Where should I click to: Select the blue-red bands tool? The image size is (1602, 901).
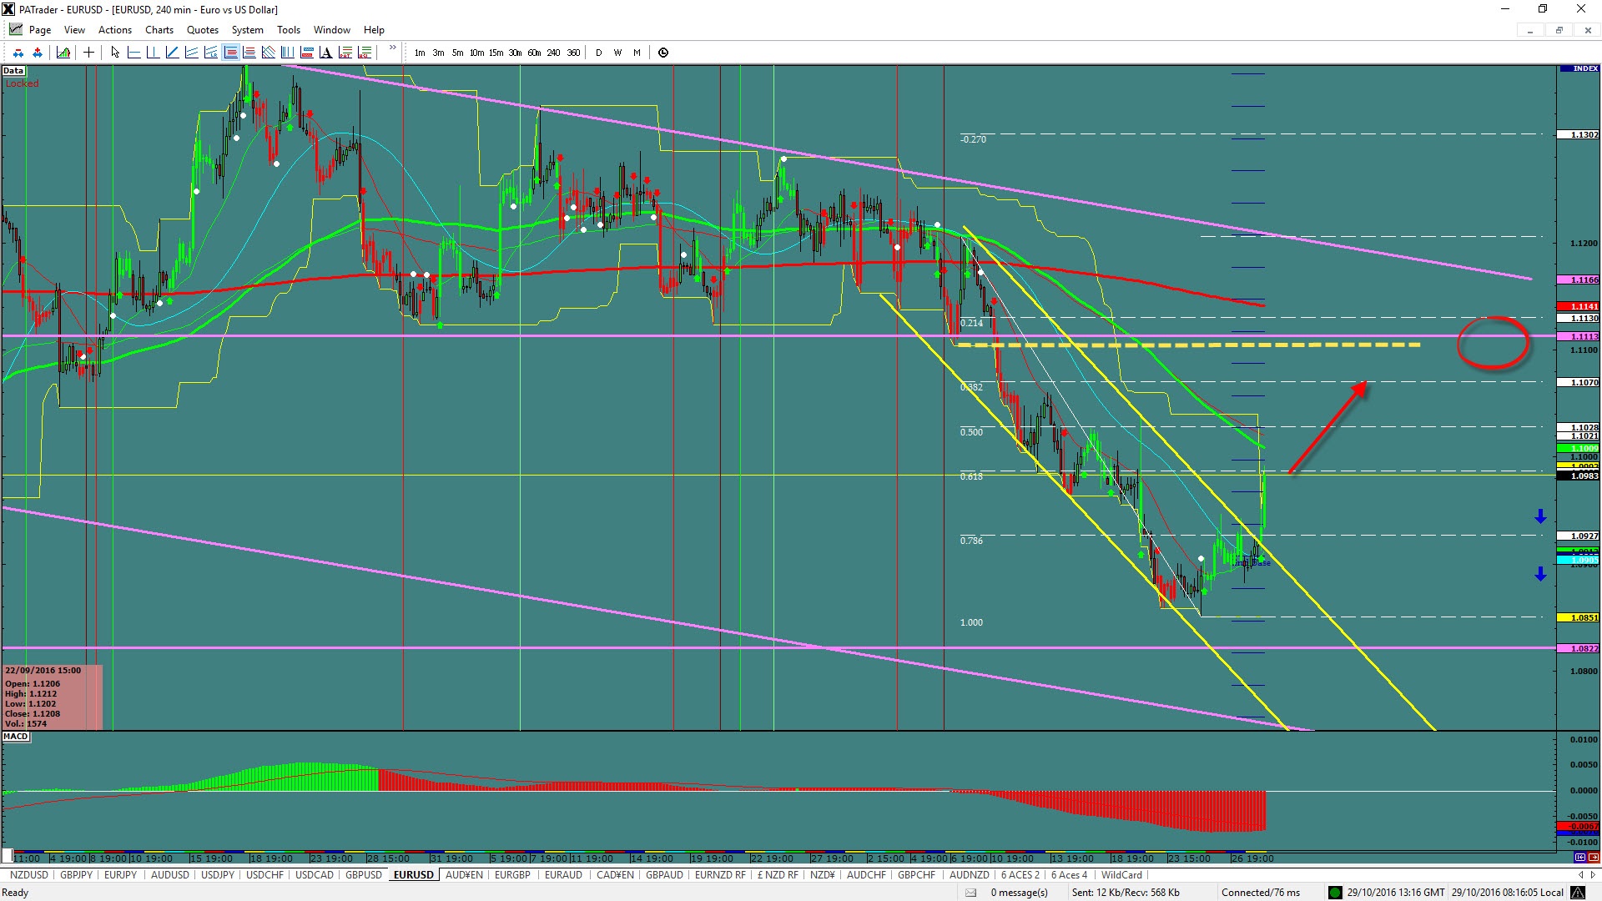tap(307, 53)
